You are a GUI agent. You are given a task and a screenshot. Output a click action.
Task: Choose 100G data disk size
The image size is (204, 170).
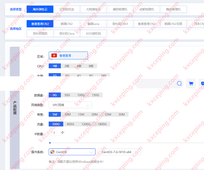click(x=81, y=95)
